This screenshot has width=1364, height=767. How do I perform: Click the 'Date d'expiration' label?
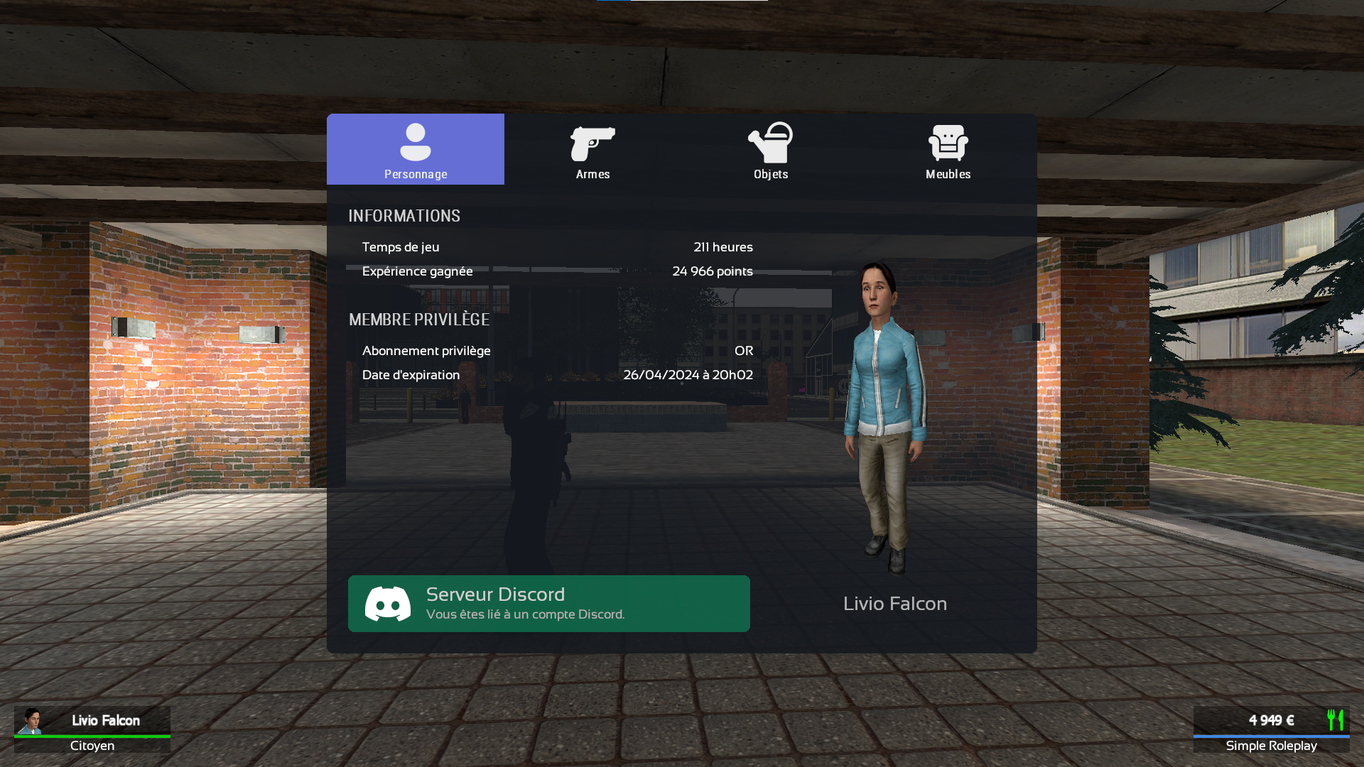click(x=411, y=375)
